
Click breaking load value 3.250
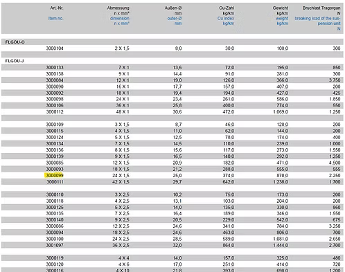(335, 226)
